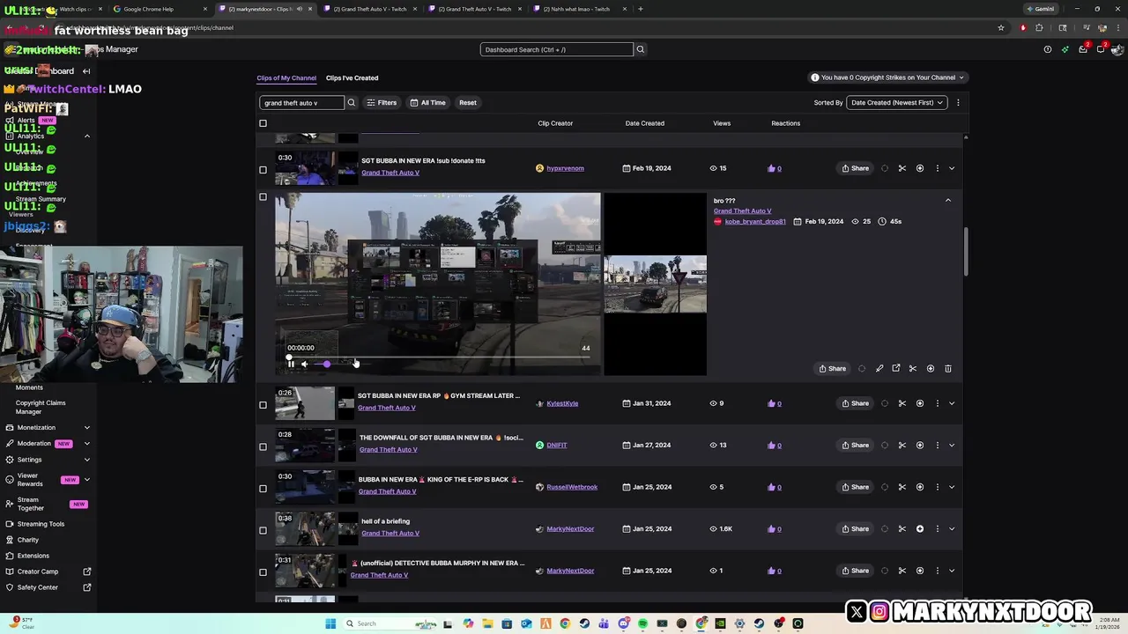Open a new Chrome tab with plus button
Viewport: 1128px width, 634px height.
(640, 9)
